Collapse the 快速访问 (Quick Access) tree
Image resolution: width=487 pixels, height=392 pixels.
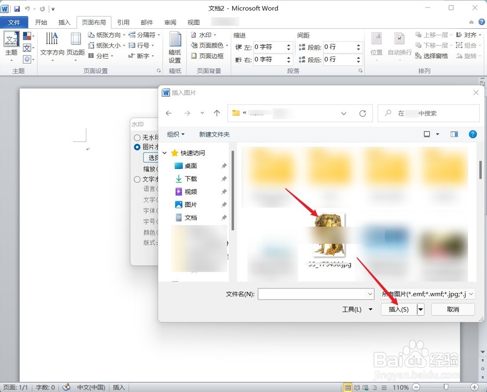[x=164, y=153]
